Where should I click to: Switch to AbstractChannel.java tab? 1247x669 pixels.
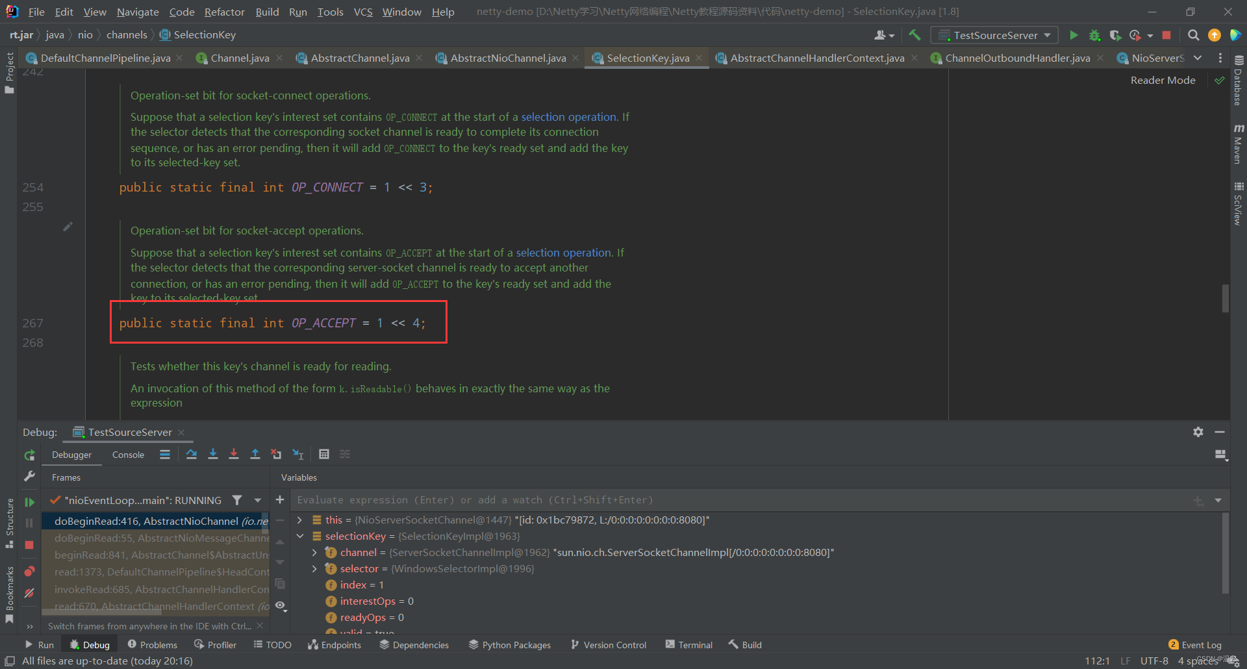[359, 58]
